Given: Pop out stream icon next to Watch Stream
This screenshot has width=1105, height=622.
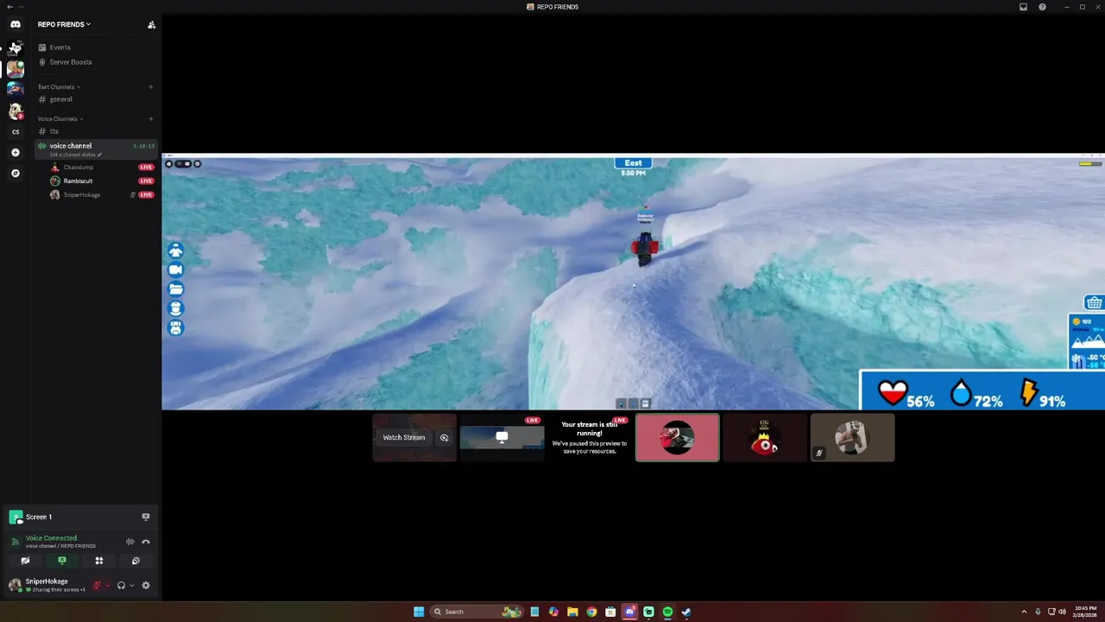Looking at the screenshot, I should coord(445,438).
